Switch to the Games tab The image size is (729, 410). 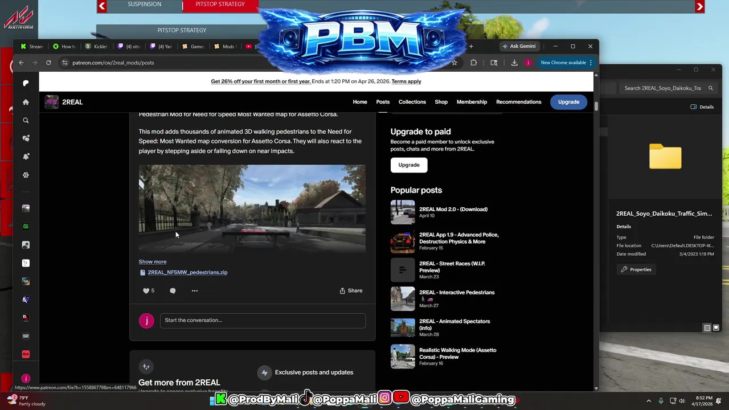(193, 46)
